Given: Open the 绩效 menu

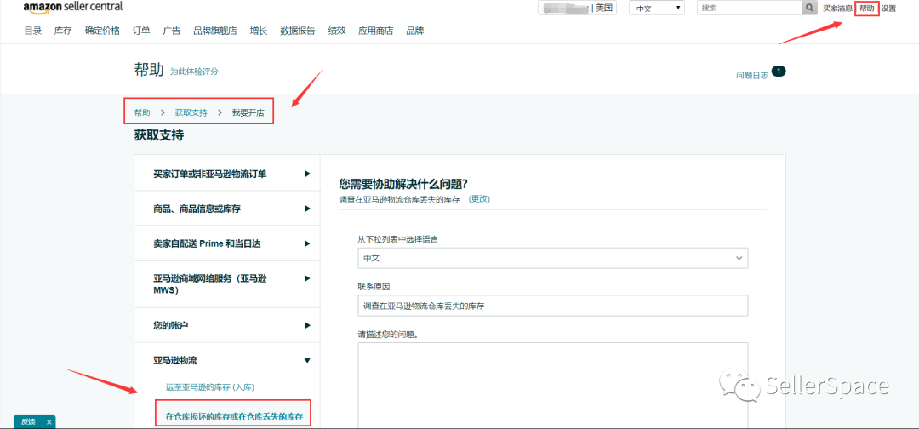Looking at the screenshot, I should click(337, 31).
